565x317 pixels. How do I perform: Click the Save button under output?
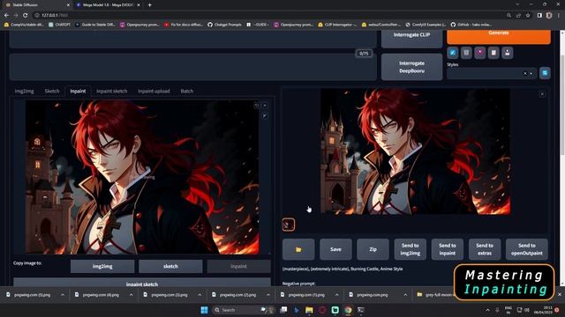pyautogui.click(x=335, y=249)
